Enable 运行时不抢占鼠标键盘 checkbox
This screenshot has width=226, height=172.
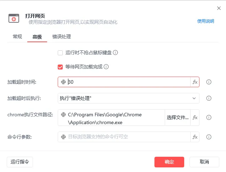pos(60,53)
